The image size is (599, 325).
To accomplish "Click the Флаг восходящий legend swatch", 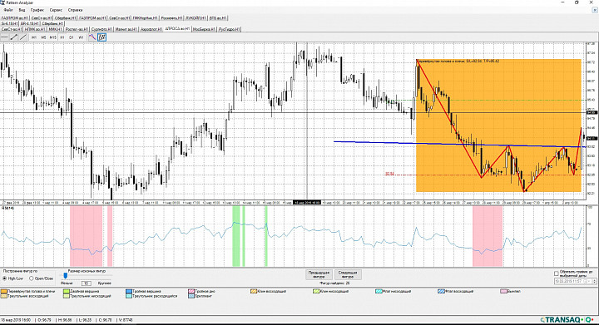I will tap(441, 292).
